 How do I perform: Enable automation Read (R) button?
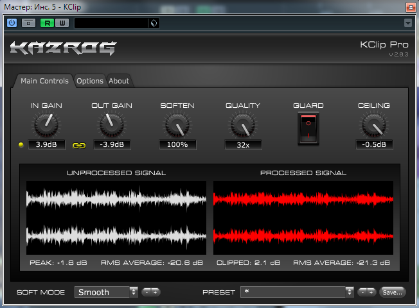[x=48, y=23]
